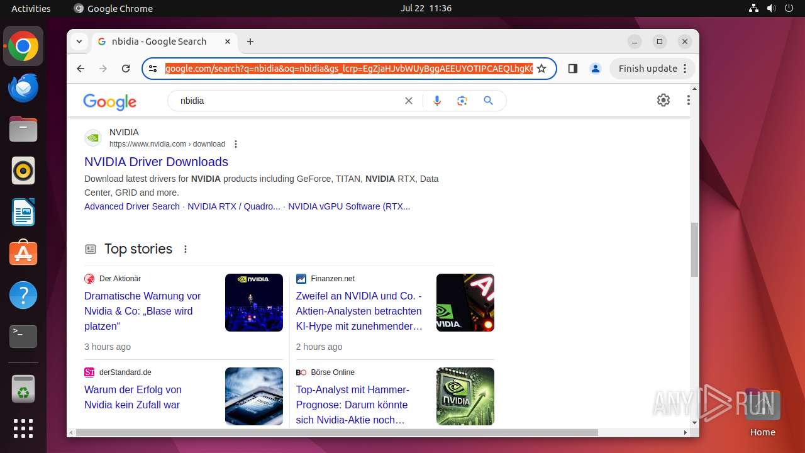805x453 pixels.
Task: Open the nvidia.com › download URL text
Action: [x=167, y=144]
